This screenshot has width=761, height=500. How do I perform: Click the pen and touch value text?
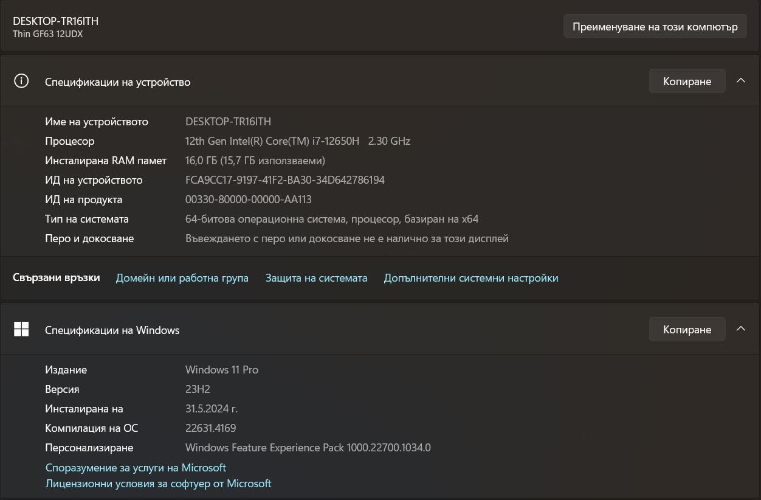pos(346,238)
